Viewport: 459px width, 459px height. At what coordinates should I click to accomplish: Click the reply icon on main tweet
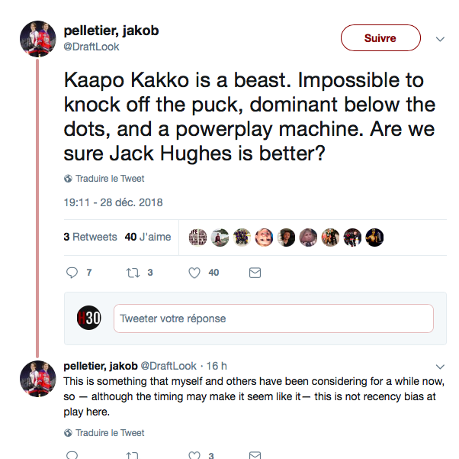[x=72, y=273]
